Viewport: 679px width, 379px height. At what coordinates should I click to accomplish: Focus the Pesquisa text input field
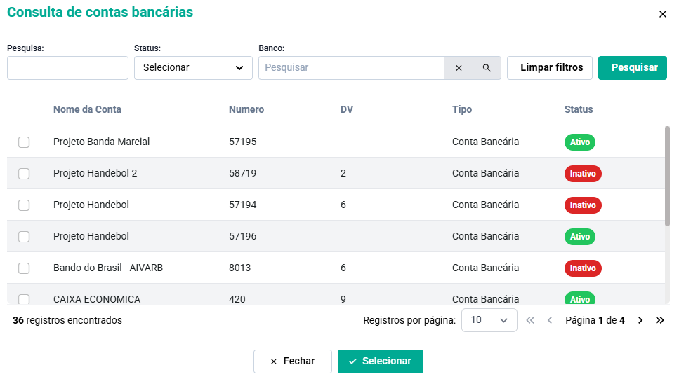point(67,68)
